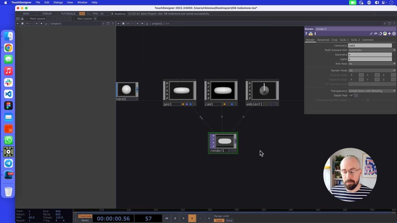
Task: Click the operator comment icon in parameter header
Action: [x=376, y=34]
